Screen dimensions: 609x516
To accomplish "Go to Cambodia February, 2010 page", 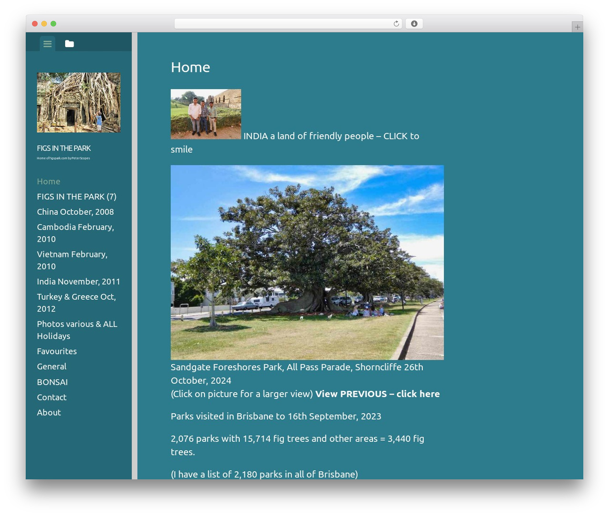I will (76, 233).
